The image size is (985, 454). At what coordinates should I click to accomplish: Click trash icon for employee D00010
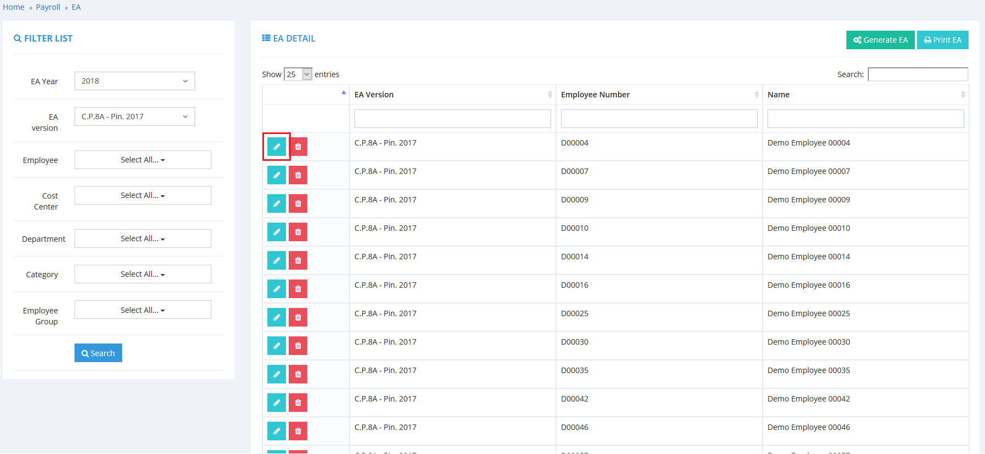[x=298, y=232]
